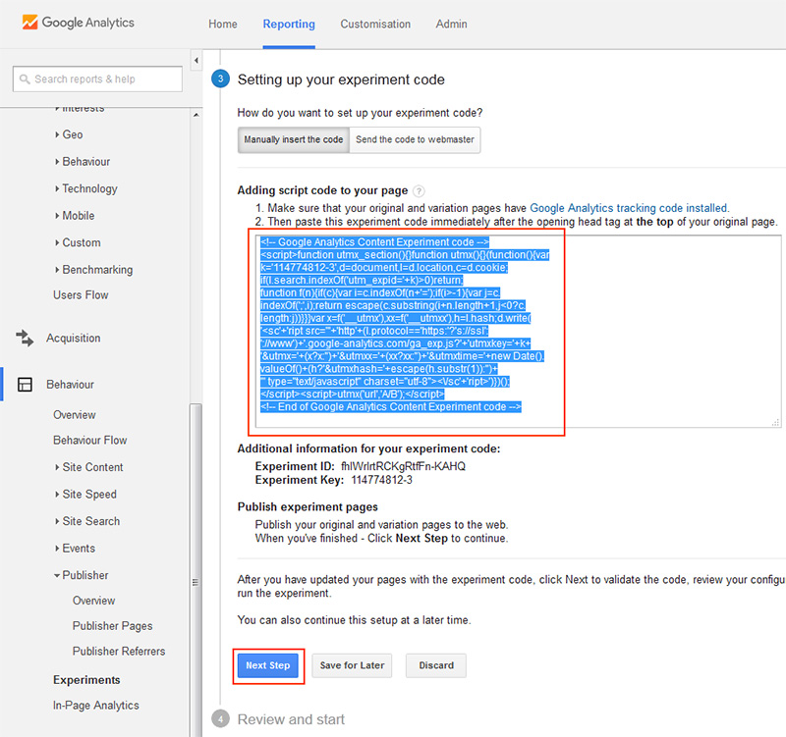The image size is (786, 737).
Task: Click inside the experiment code text area
Action: pyautogui.click(x=519, y=332)
